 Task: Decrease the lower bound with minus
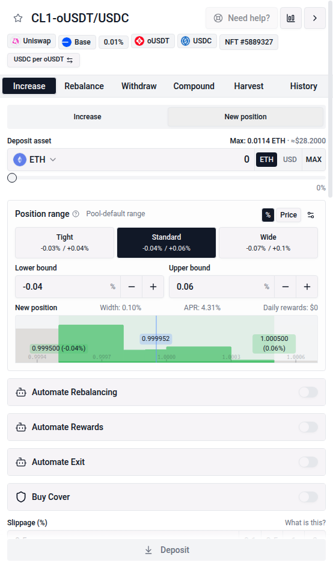pyautogui.click(x=132, y=287)
